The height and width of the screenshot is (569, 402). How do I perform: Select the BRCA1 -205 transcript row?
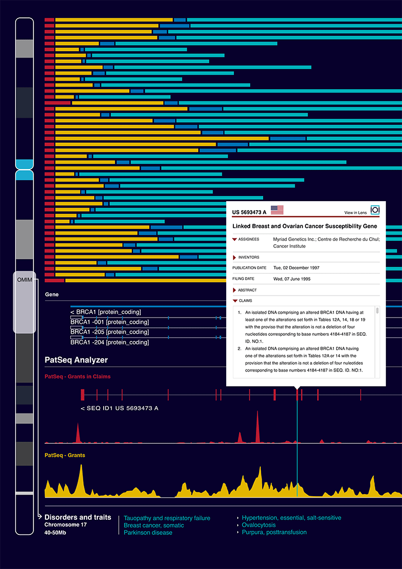[109, 332]
